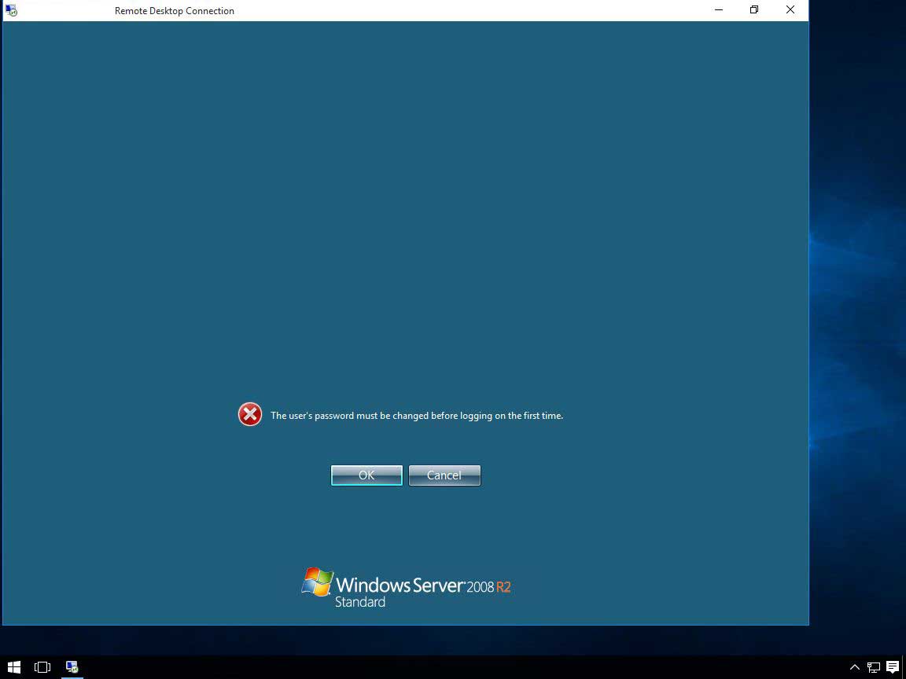Click an empty area of the taskbar
906x679 pixels.
coord(472,667)
